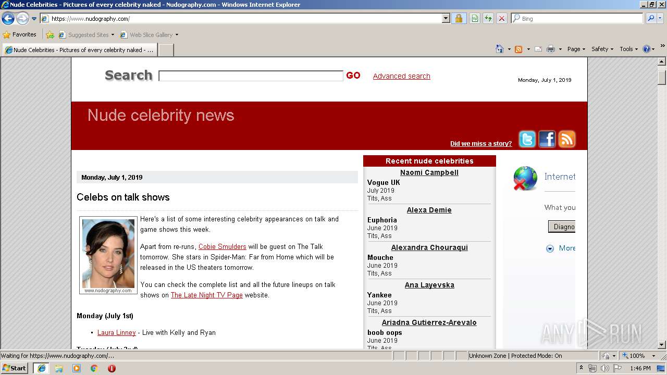
Task: Click the red GO search button
Action: click(x=353, y=76)
